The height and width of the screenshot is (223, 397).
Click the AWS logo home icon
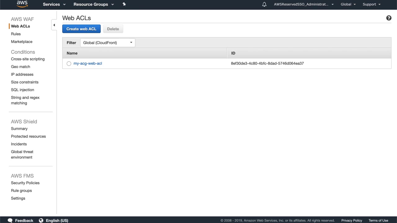tap(22, 4)
